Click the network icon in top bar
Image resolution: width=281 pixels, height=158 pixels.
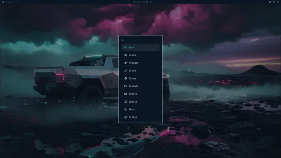coord(278,2)
